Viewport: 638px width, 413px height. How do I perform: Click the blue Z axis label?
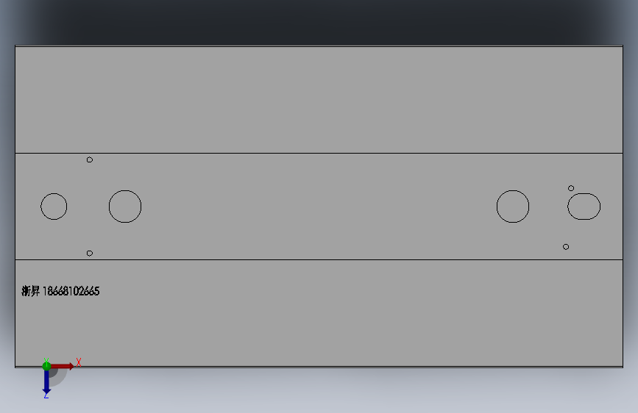pos(46,395)
